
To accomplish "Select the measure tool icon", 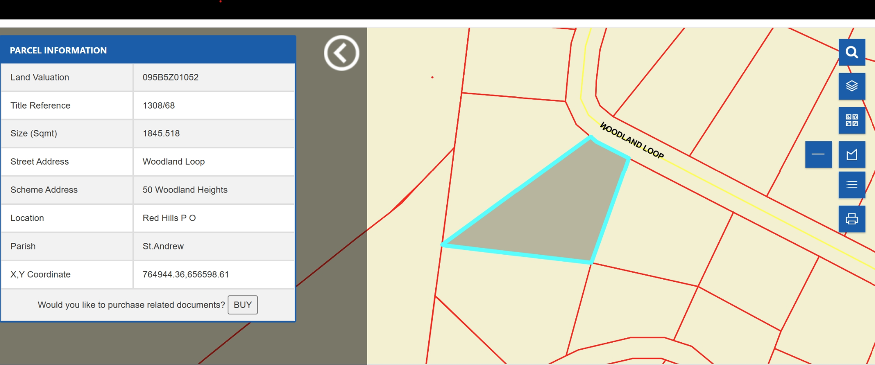I will (851, 154).
